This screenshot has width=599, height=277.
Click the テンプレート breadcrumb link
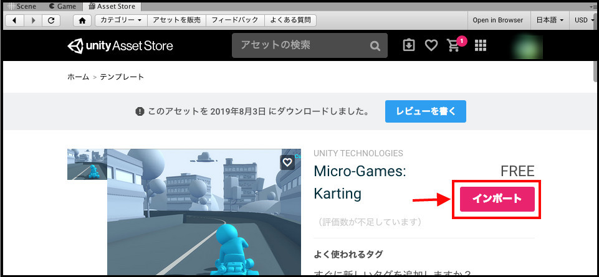click(122, 77)
